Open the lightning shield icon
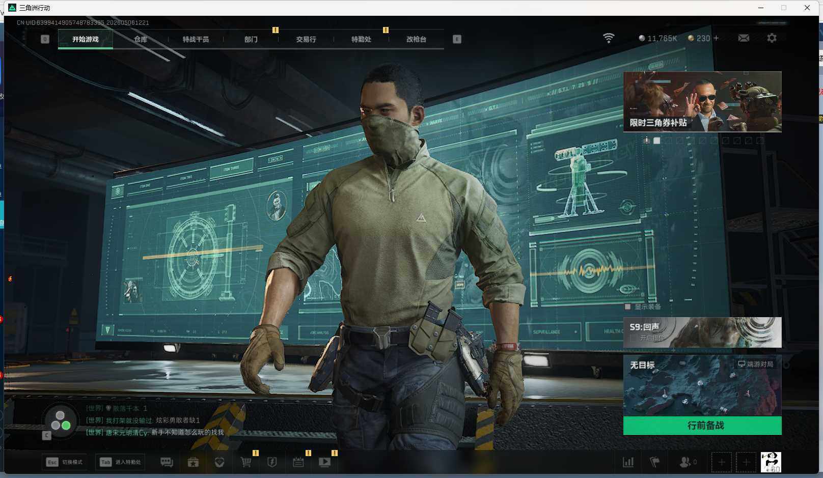Viewport: 823px width, 478px height. coord(272,462)
